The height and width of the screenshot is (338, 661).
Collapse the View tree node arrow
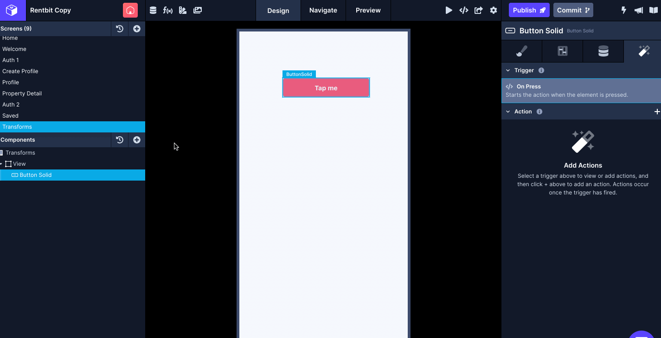point(1,164)
